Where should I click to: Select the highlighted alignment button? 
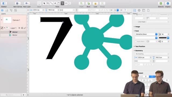click(152, 77)
